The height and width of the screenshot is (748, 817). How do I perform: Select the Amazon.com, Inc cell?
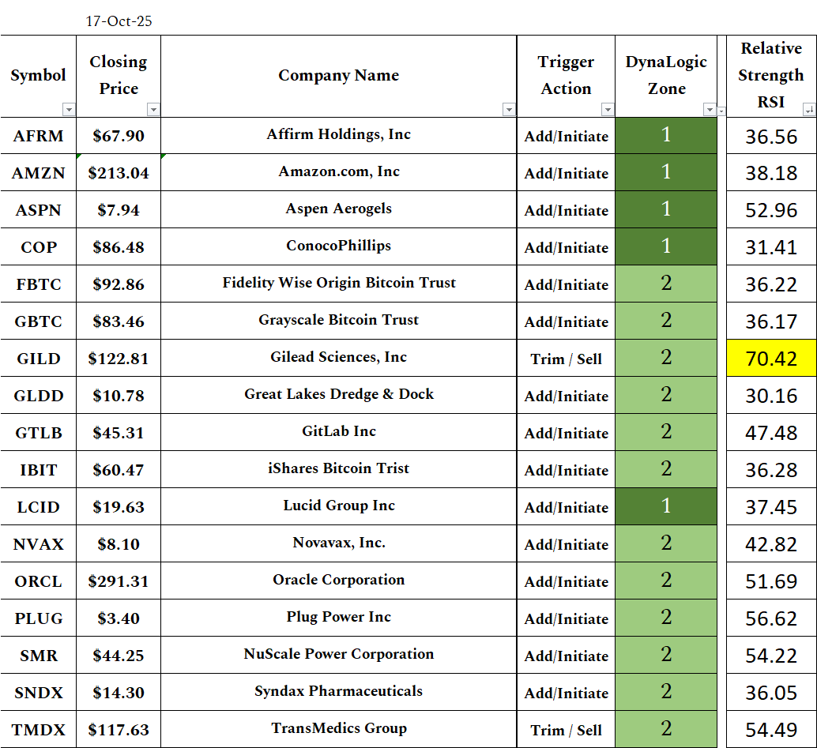pyautogui.click(x=339, y=172)
